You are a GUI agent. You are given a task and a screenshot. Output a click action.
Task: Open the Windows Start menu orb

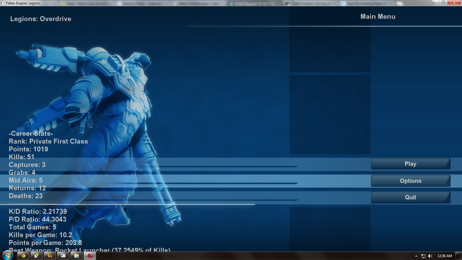(8, 255)
